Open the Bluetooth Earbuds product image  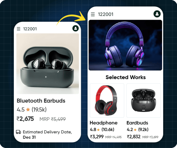[47, 64]
